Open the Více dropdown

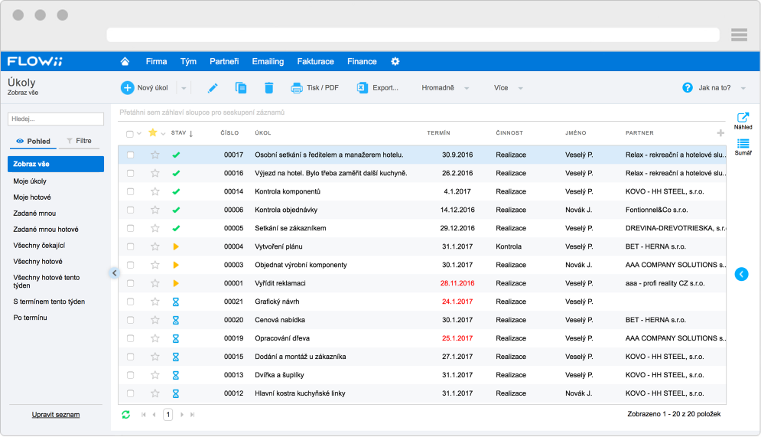pos(508,88)
